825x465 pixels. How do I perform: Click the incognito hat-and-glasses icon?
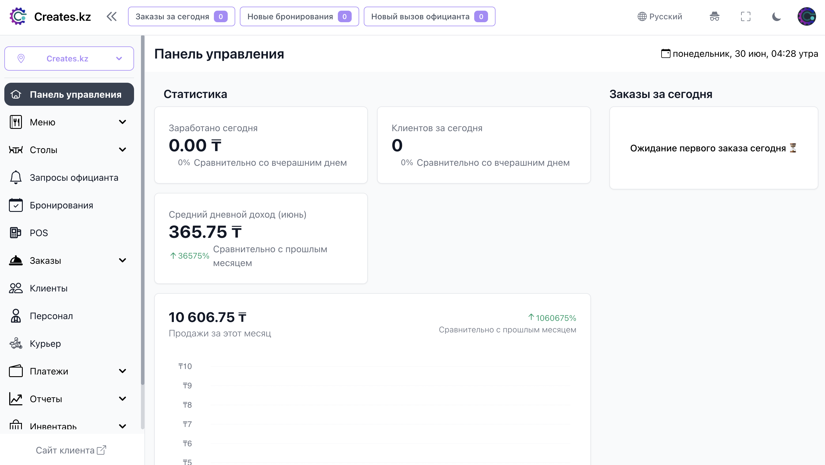tap(714, 16)
